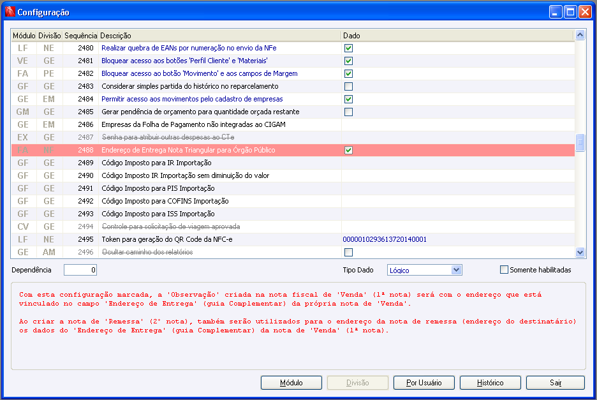Toggle checkbox for row 2482 Movimento
The width and height of the screenshot is (597, 400).
click(348, 73)
